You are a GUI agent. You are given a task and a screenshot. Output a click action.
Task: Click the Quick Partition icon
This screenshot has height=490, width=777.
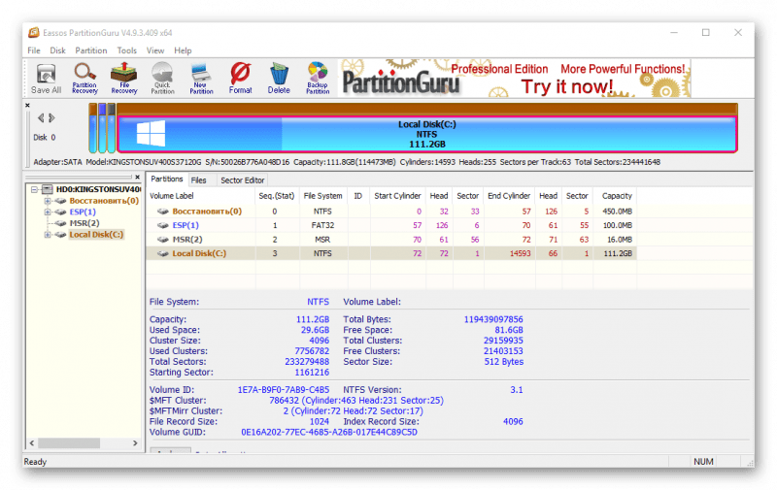coord(162,78)
